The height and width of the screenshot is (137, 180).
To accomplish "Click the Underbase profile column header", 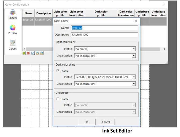I will click(x=142, y=13).
